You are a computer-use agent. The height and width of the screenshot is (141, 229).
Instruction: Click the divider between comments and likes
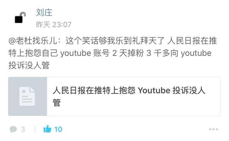(35, 129)
